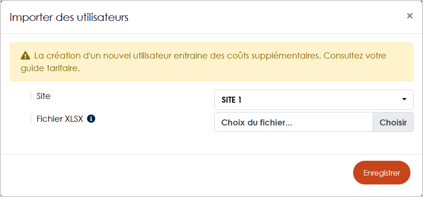Click the vertical bar left of Site label
423x197 pixels.
coord(31,96)
